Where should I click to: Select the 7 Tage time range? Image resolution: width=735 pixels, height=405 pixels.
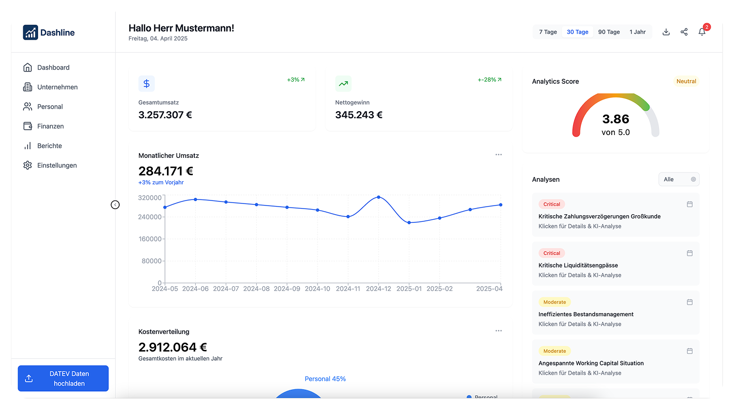coord(548,32)
